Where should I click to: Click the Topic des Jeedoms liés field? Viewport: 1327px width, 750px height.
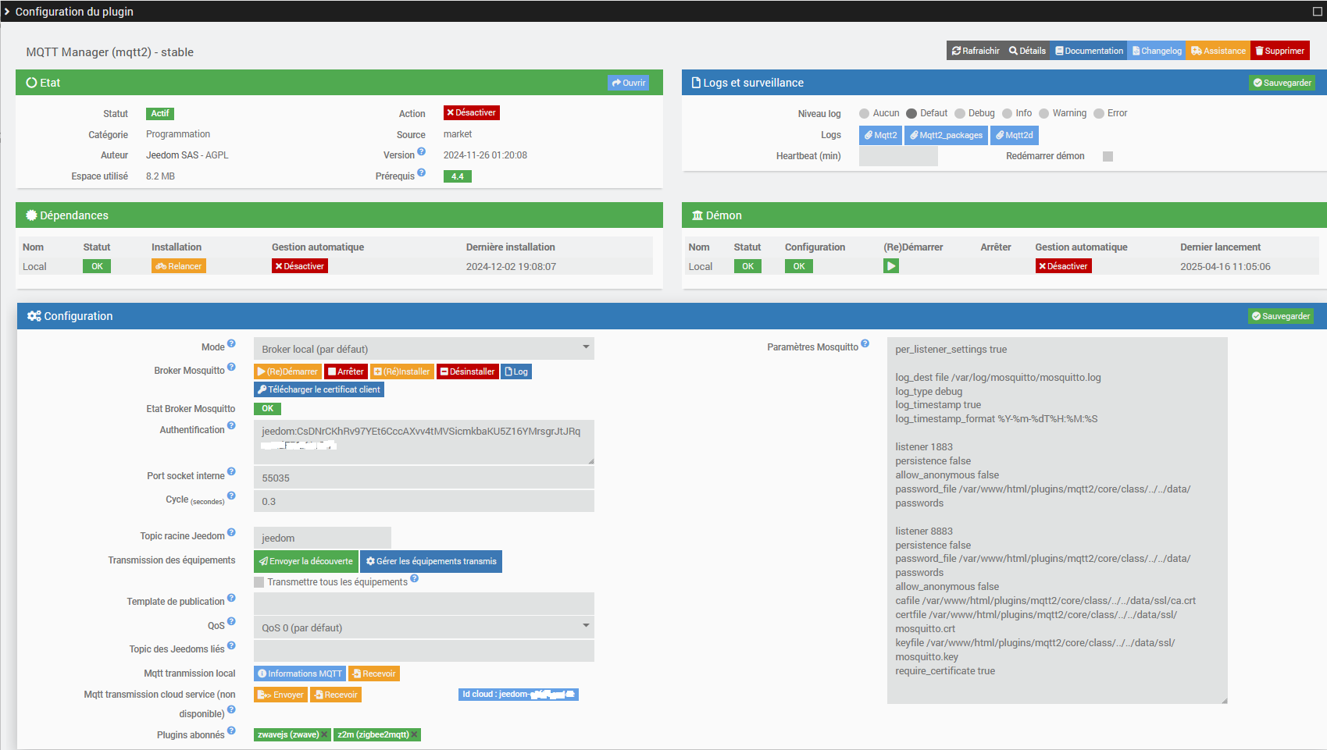point(424,651)
